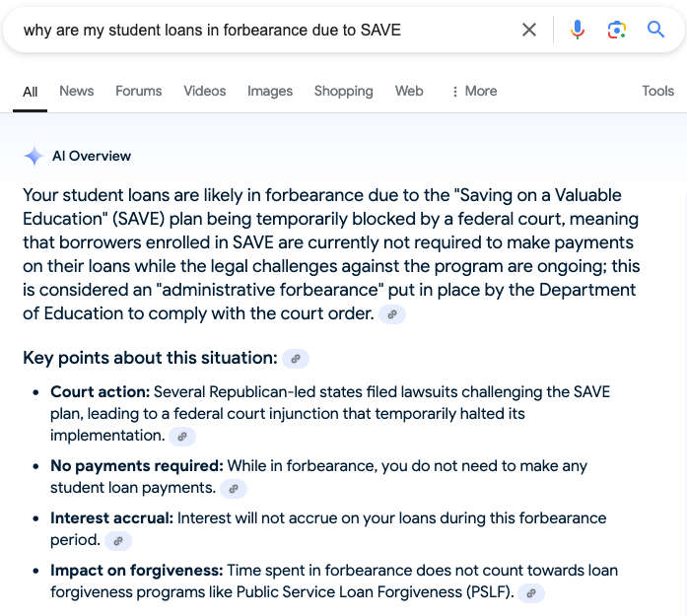Click the search box query text
Image resolution: width=687 pixels, height=616 pixels.
[x=212, y=31]
